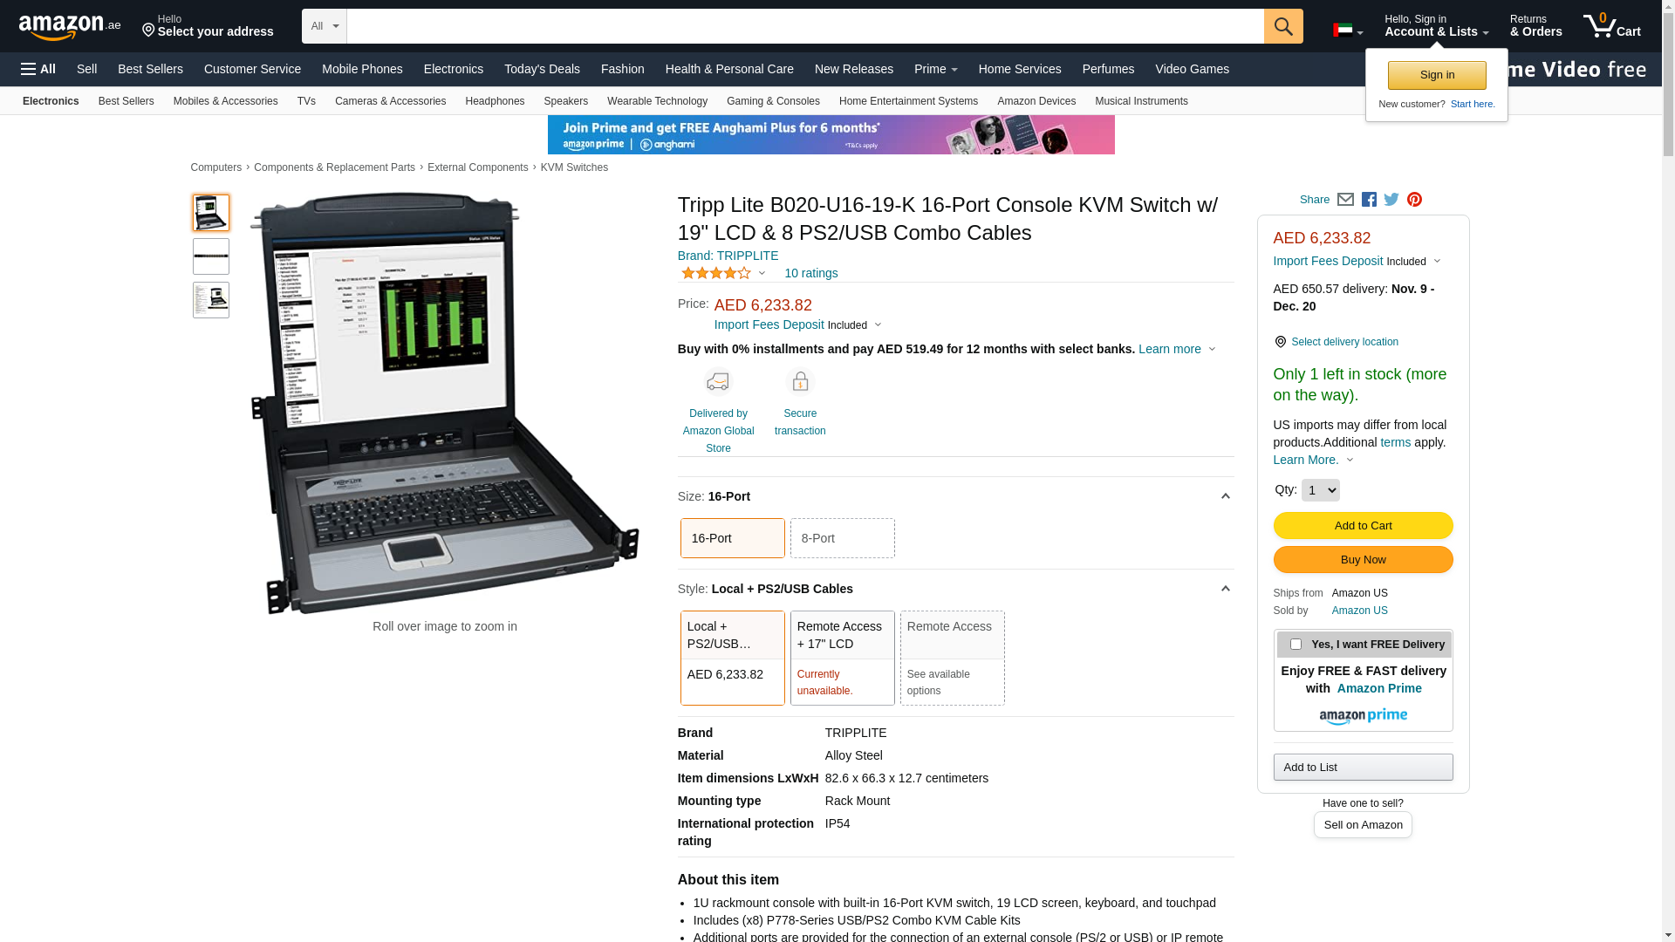Viewport: 1675px width, 942px height.
Task: Click the Add to Cart button
Action: click(x=1363, y=526)
